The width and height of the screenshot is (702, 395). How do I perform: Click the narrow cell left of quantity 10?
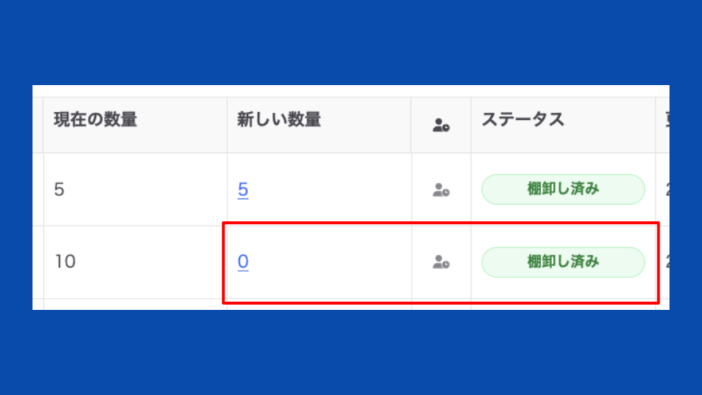[37, 262]
